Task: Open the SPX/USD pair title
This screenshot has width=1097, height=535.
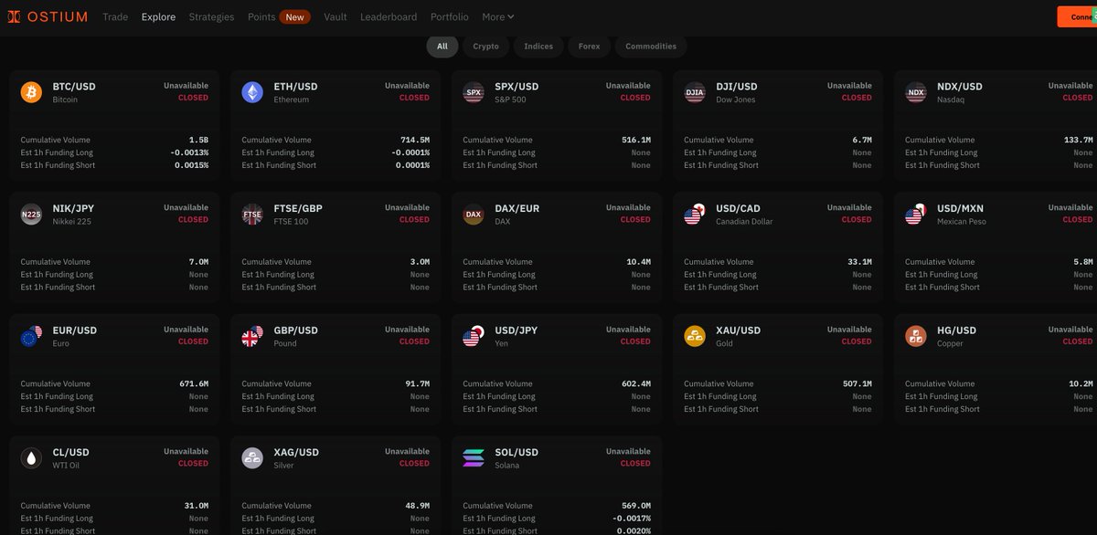Action: click(517, 87)
